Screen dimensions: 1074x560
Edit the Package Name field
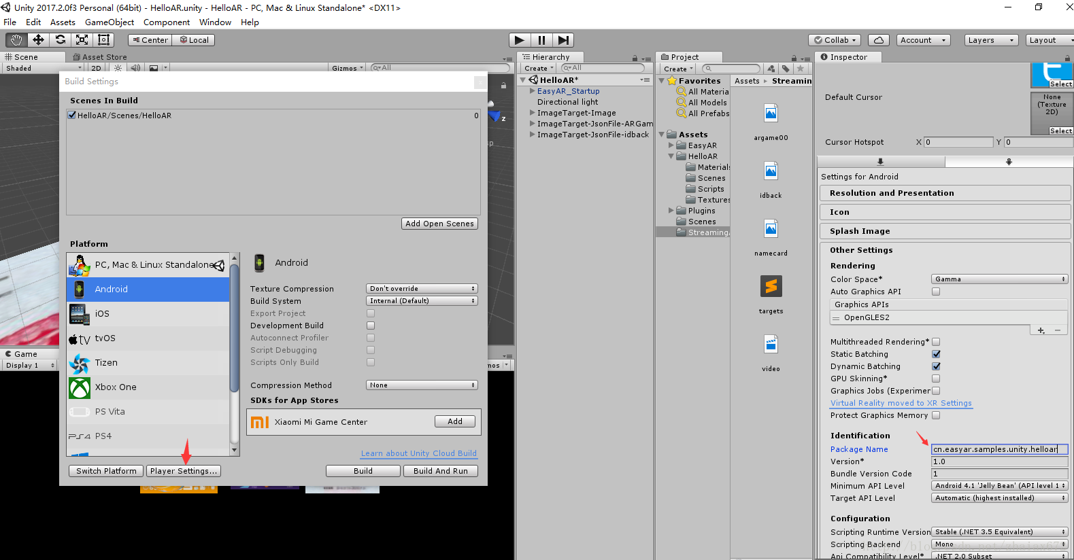(x=999, y=449)
